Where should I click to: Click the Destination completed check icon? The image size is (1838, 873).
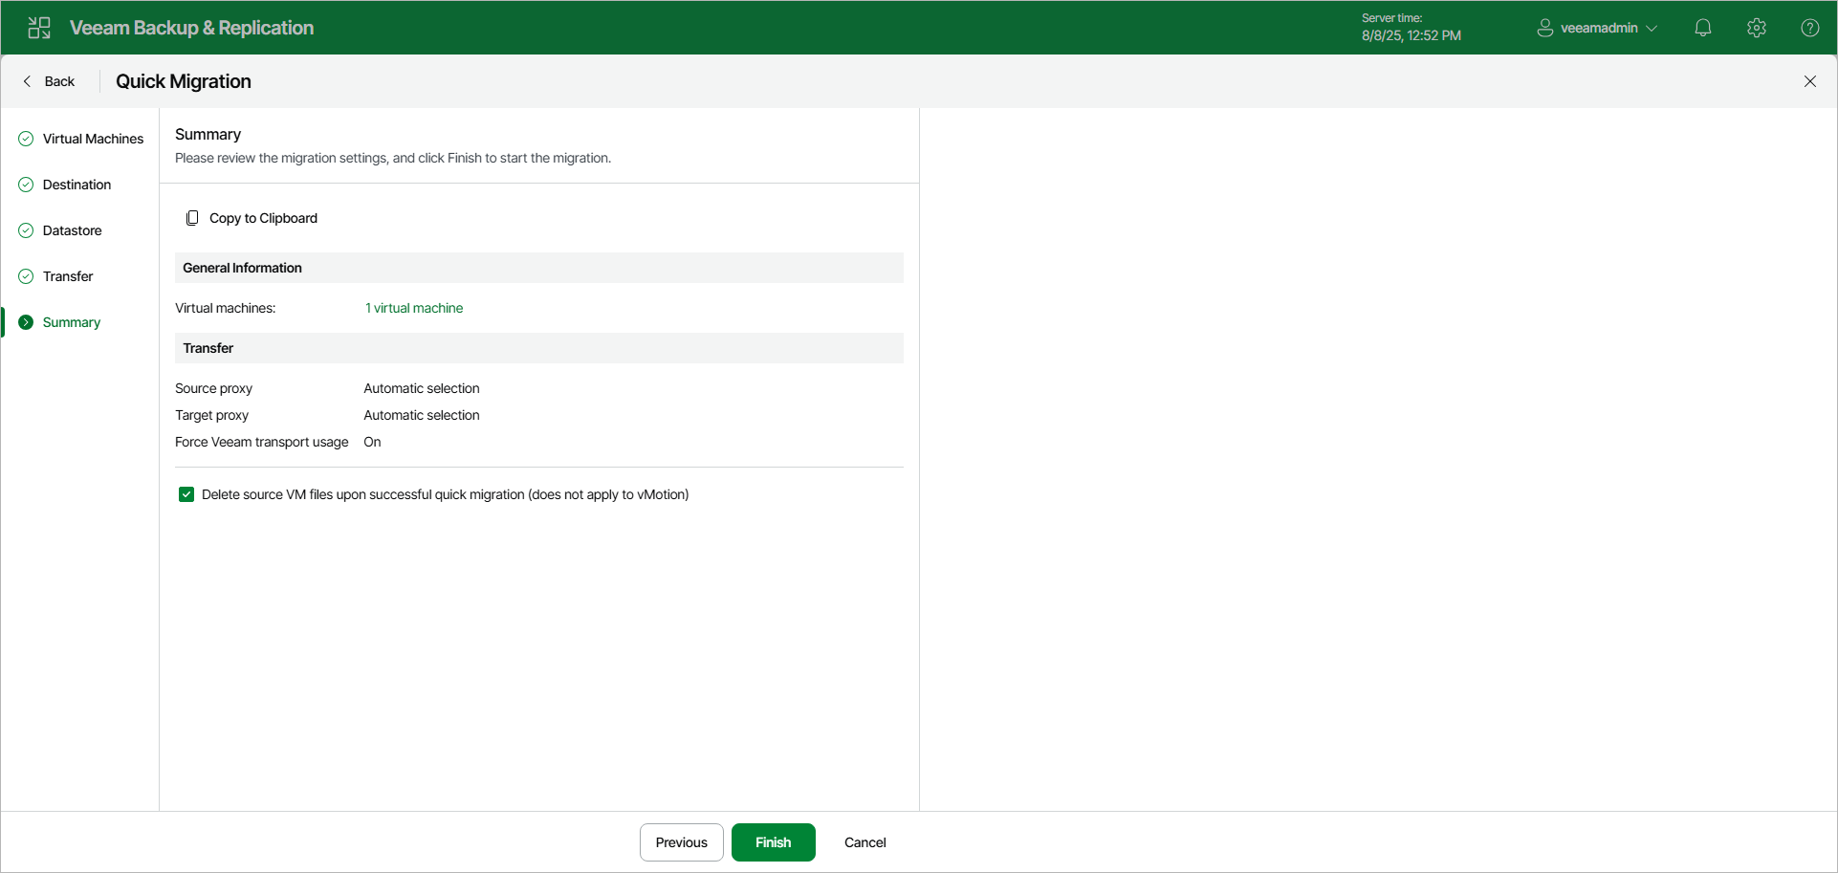(x=26, y=185)
